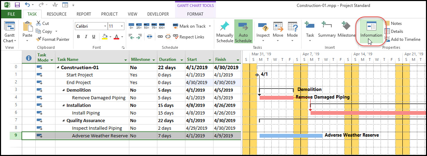
Task: Click the Add to Timeline button
Action: point(402,39)
